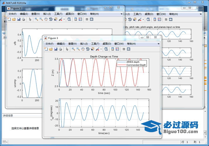
Task: Select Edit Plot arrow in Figure 3 toolbar
Action: (67, 49)
